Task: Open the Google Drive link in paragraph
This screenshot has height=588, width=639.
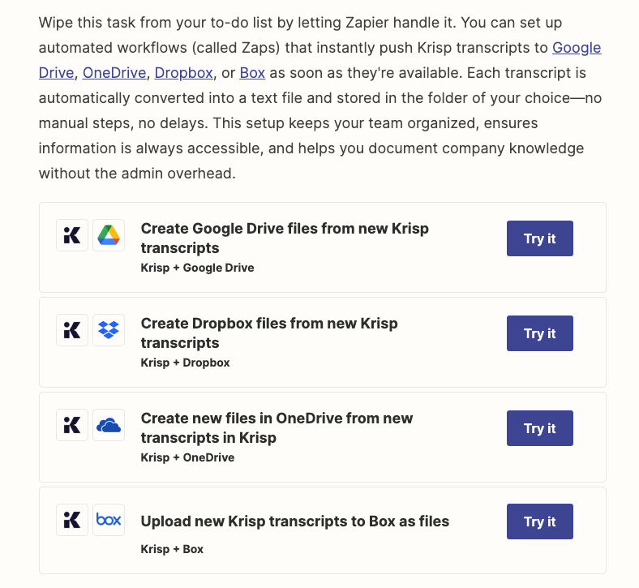Action: pyautogui.click(x=577, y=48)
